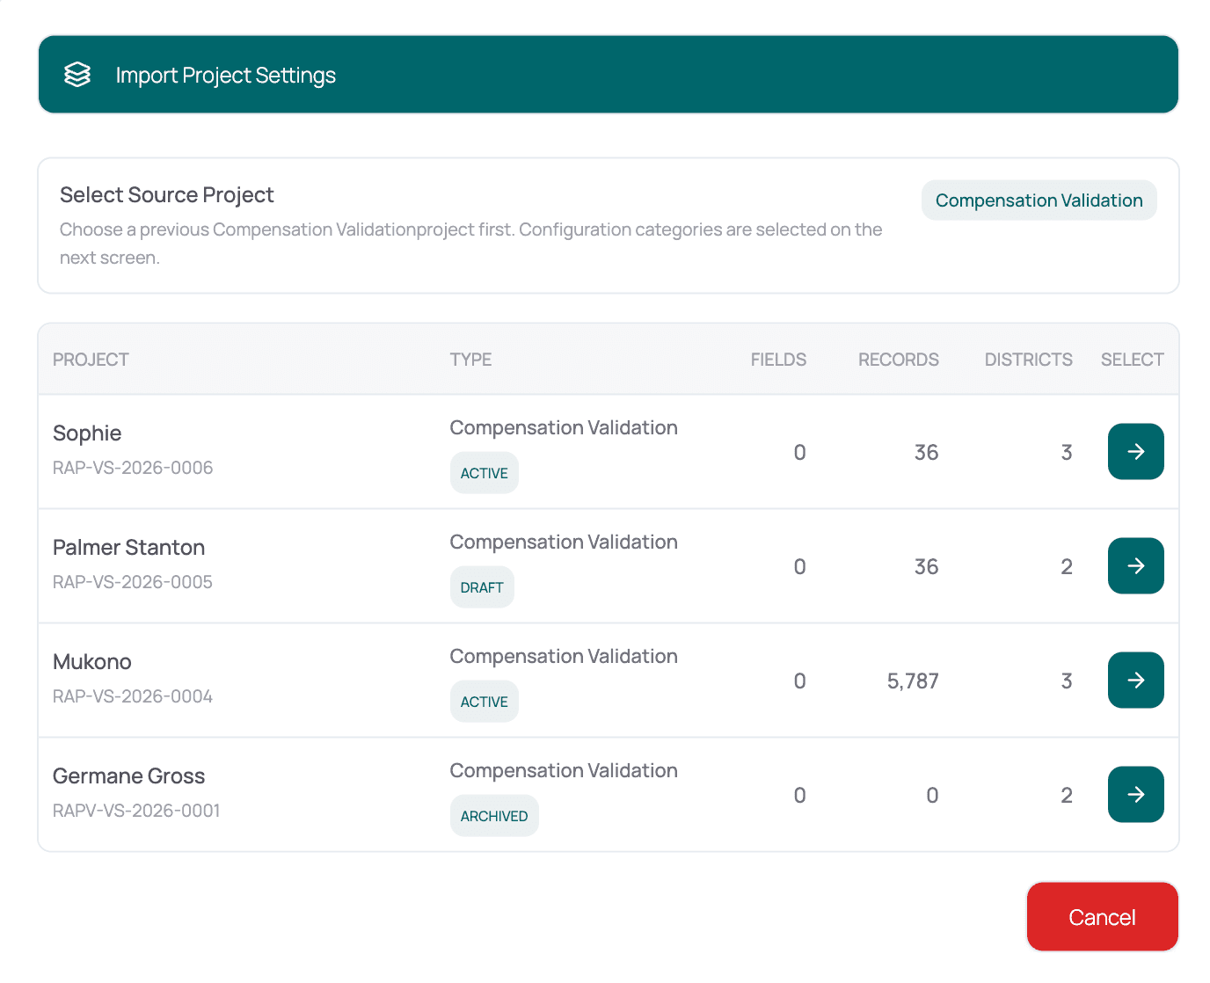Click project code RAP-VS-2026-0006
The width and height of the screenshot is (1210, 983).
pos(133,468)
